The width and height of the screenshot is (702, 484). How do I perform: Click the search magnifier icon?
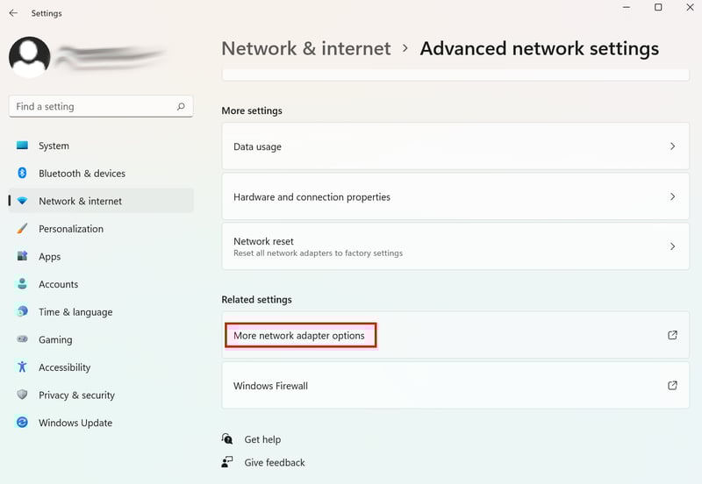pyautogui.click(x=181, y=106)
